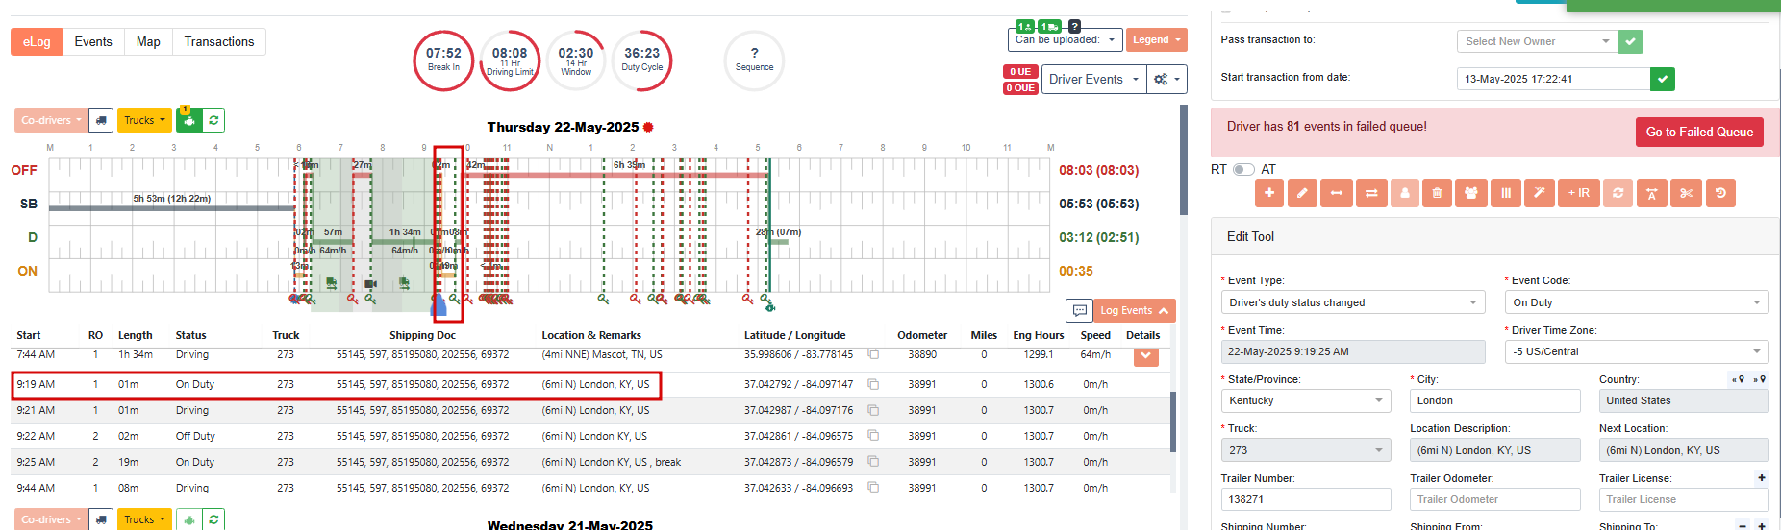This screenshot has height=530, width=1781.
Task: Click the truck icon beside top Co-drivers
Action: [x=101, y=120]
